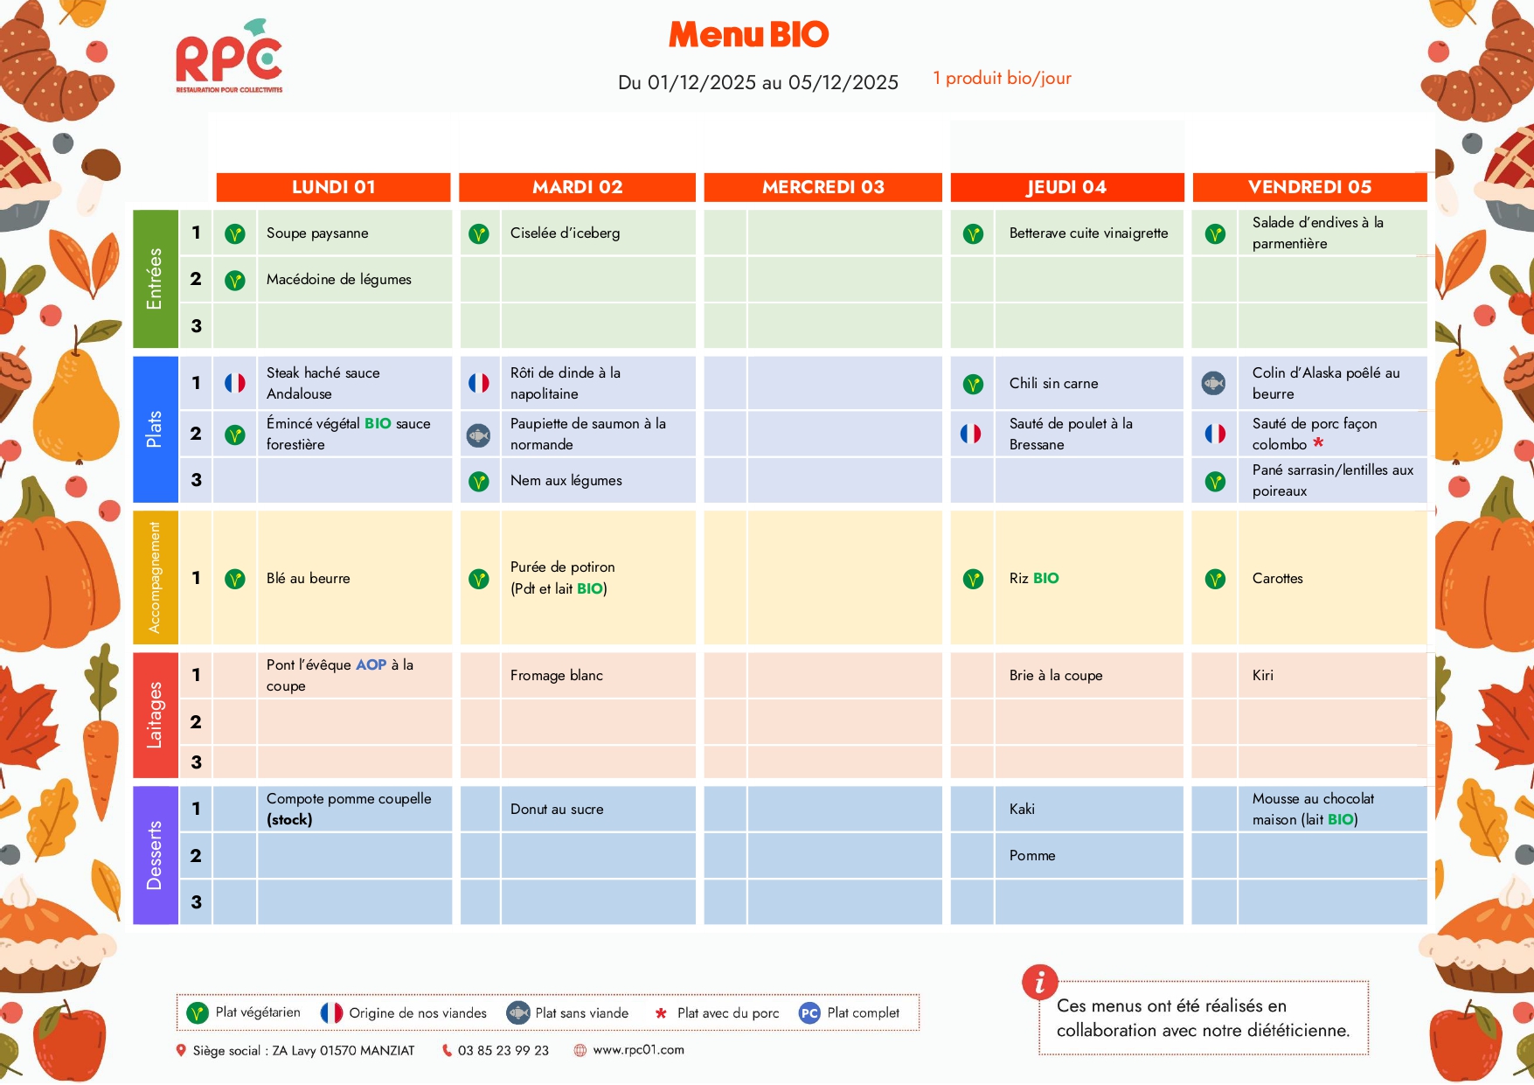Click the vegetarian icon beside Chili sin carne

[x=973, y=384]
